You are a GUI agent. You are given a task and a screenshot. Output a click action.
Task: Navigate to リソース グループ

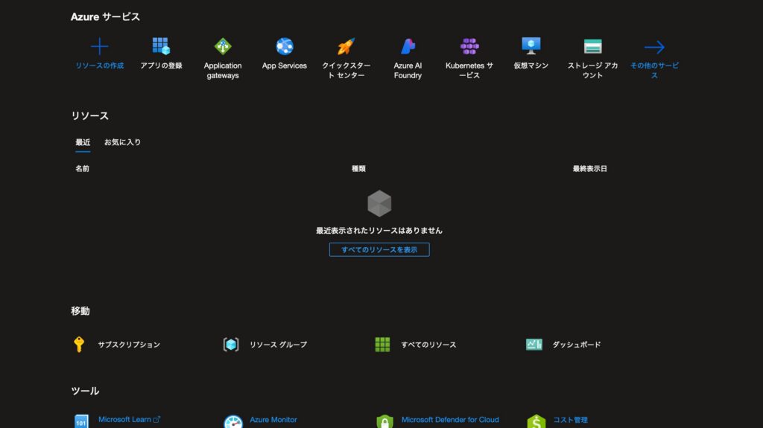click(277, 345)
